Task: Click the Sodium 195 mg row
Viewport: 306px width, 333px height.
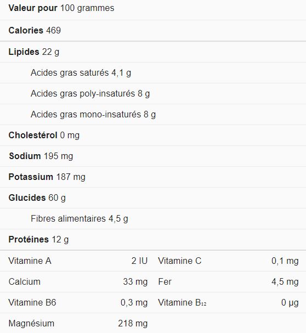Action: pos(153,156)
